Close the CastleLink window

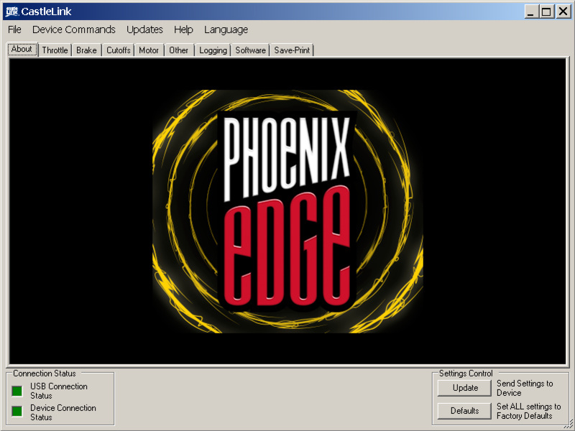(x=563, y=11)
